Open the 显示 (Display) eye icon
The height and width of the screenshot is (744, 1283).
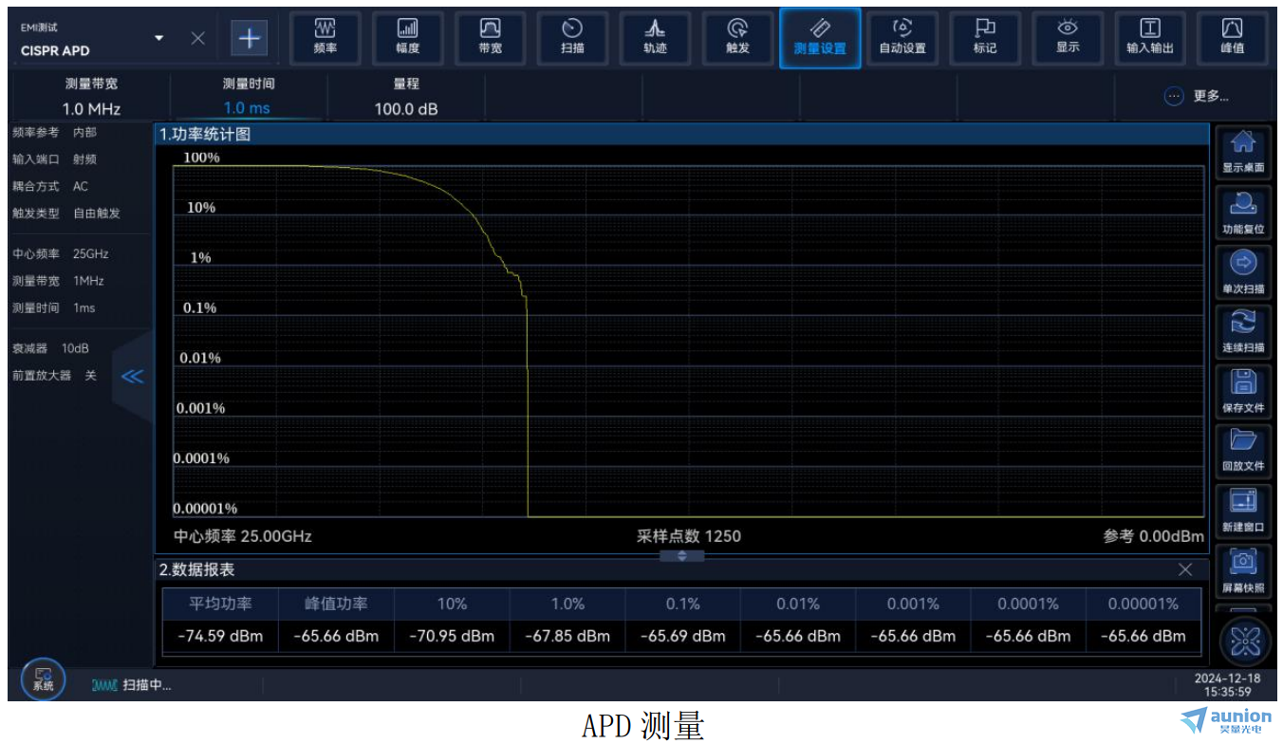(1068, 38)
